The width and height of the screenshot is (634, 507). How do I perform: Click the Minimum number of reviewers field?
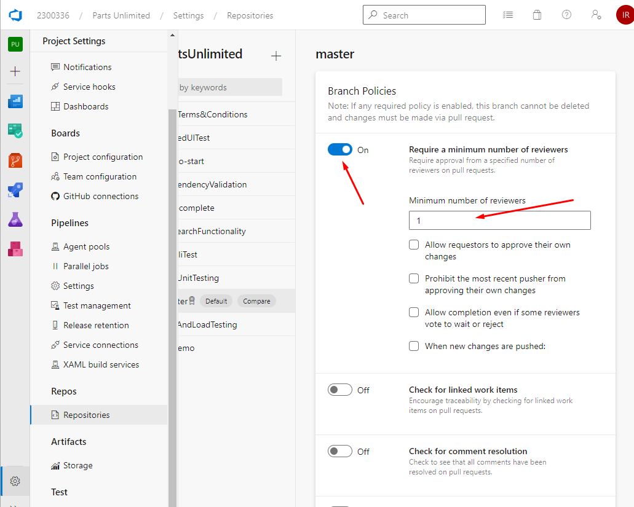pyautogui.click(x=500, y=221)
